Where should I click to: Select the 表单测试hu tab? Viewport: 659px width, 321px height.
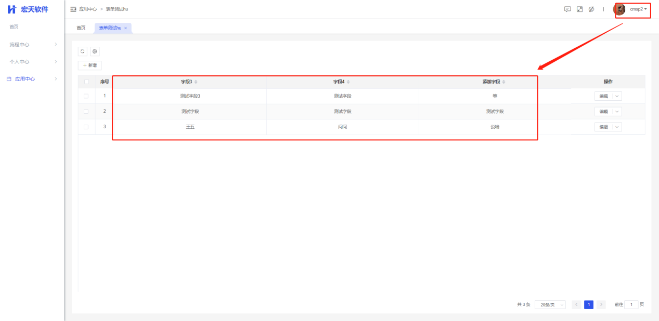pyautogui.click(x=110, y=28)
